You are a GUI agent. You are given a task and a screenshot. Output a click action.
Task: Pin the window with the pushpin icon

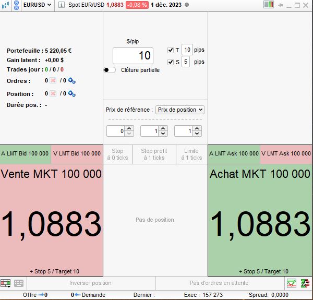coord(281,5)
